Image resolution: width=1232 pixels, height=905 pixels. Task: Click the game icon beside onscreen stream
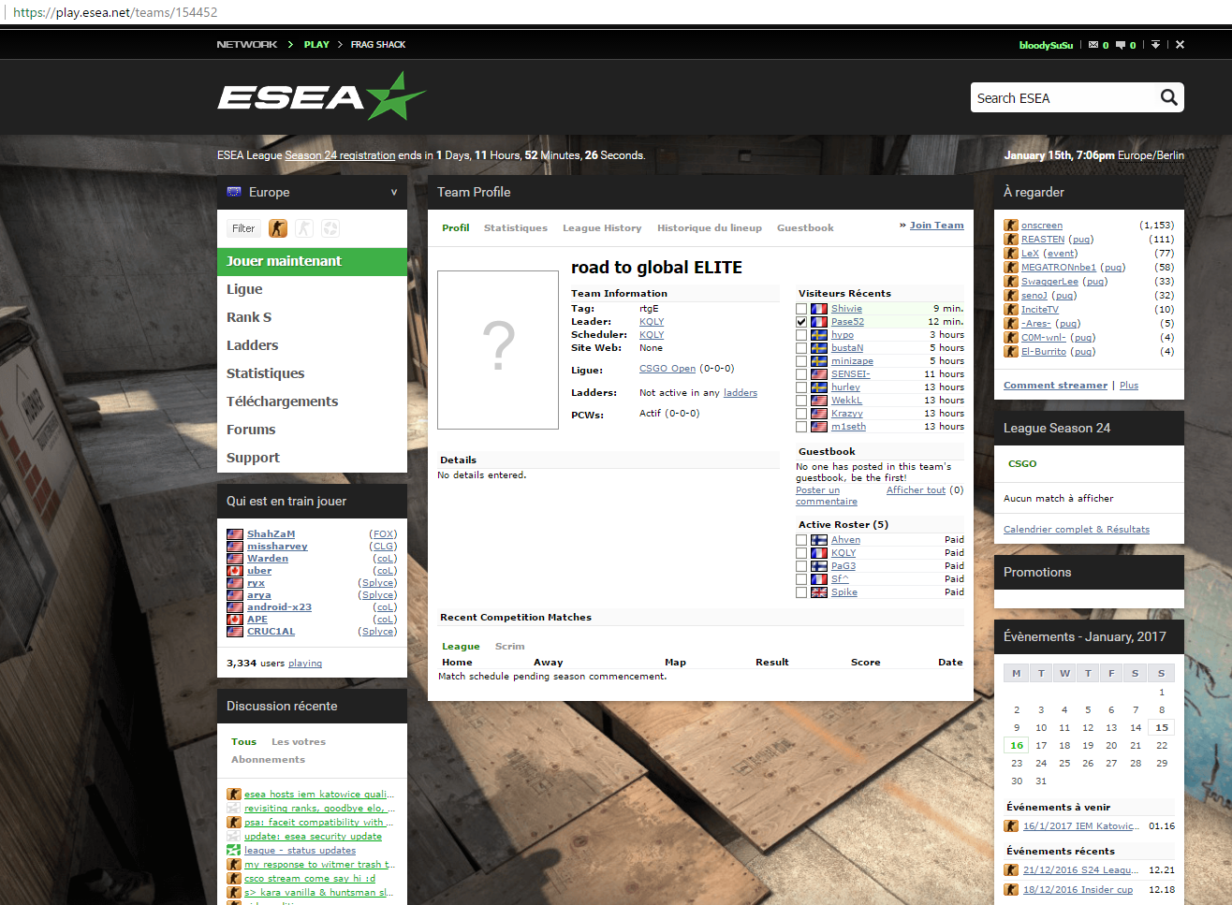(1011, 225)
